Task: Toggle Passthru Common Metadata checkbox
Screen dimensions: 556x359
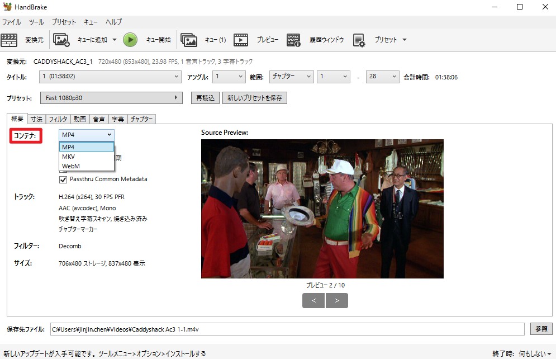Action: [x=63, y=179]
